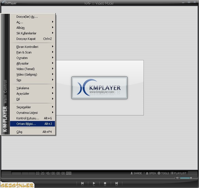The height and width of the screenshot is (188, 199).
Task: Minimize the KMPlayer window
Action: click(x=183, y=2)
